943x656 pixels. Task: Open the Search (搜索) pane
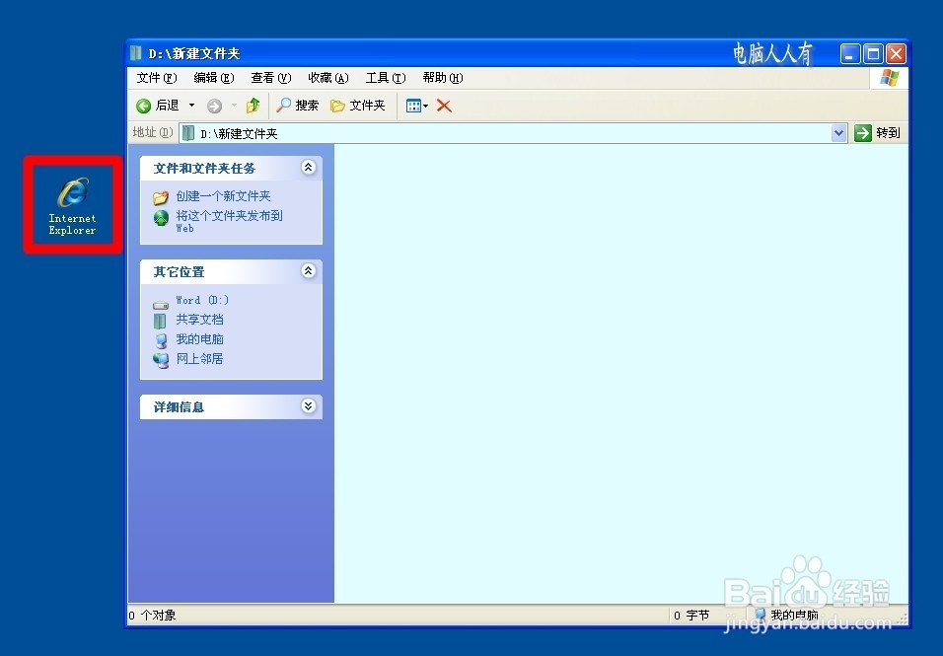click(x=297, y=106)
